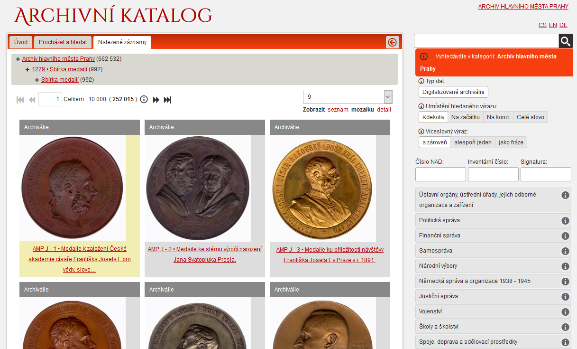Go to the previous results page
This screenshot has height=349, width=577.
point(32,100)
